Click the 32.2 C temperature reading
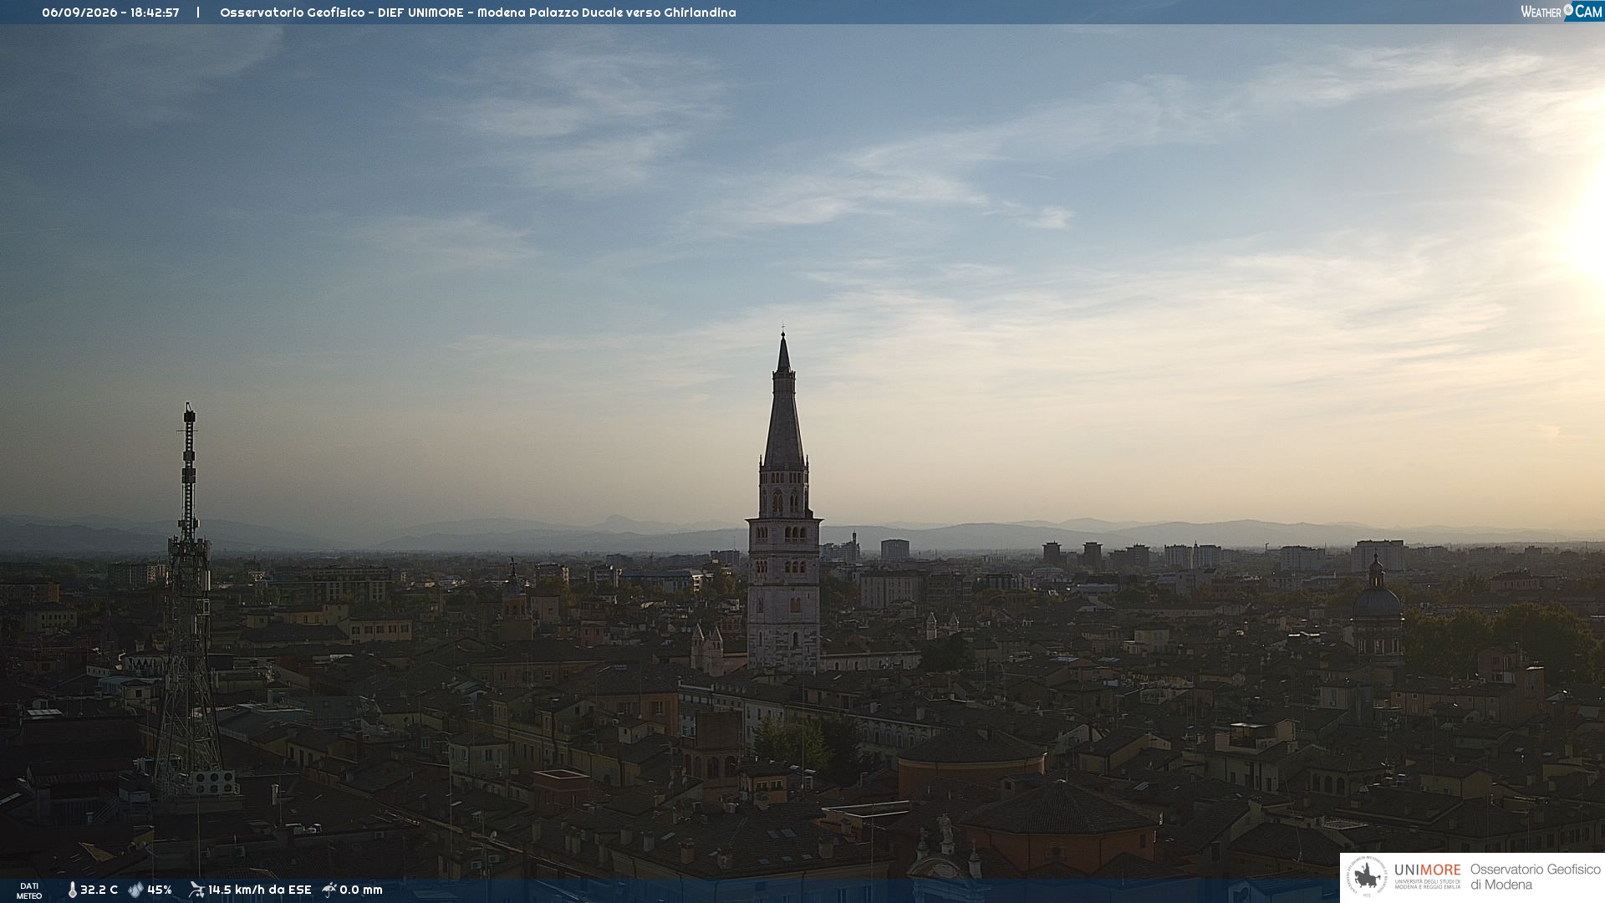This screenshot has width=1605, height=903. coord(99,890)
